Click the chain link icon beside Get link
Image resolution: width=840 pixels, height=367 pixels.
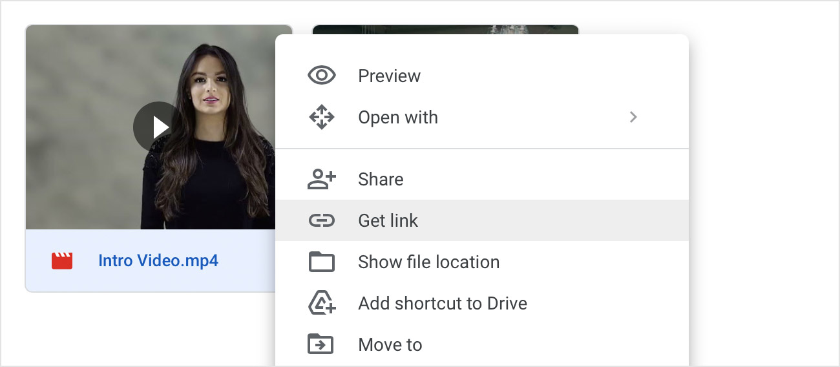coord(321,221)
